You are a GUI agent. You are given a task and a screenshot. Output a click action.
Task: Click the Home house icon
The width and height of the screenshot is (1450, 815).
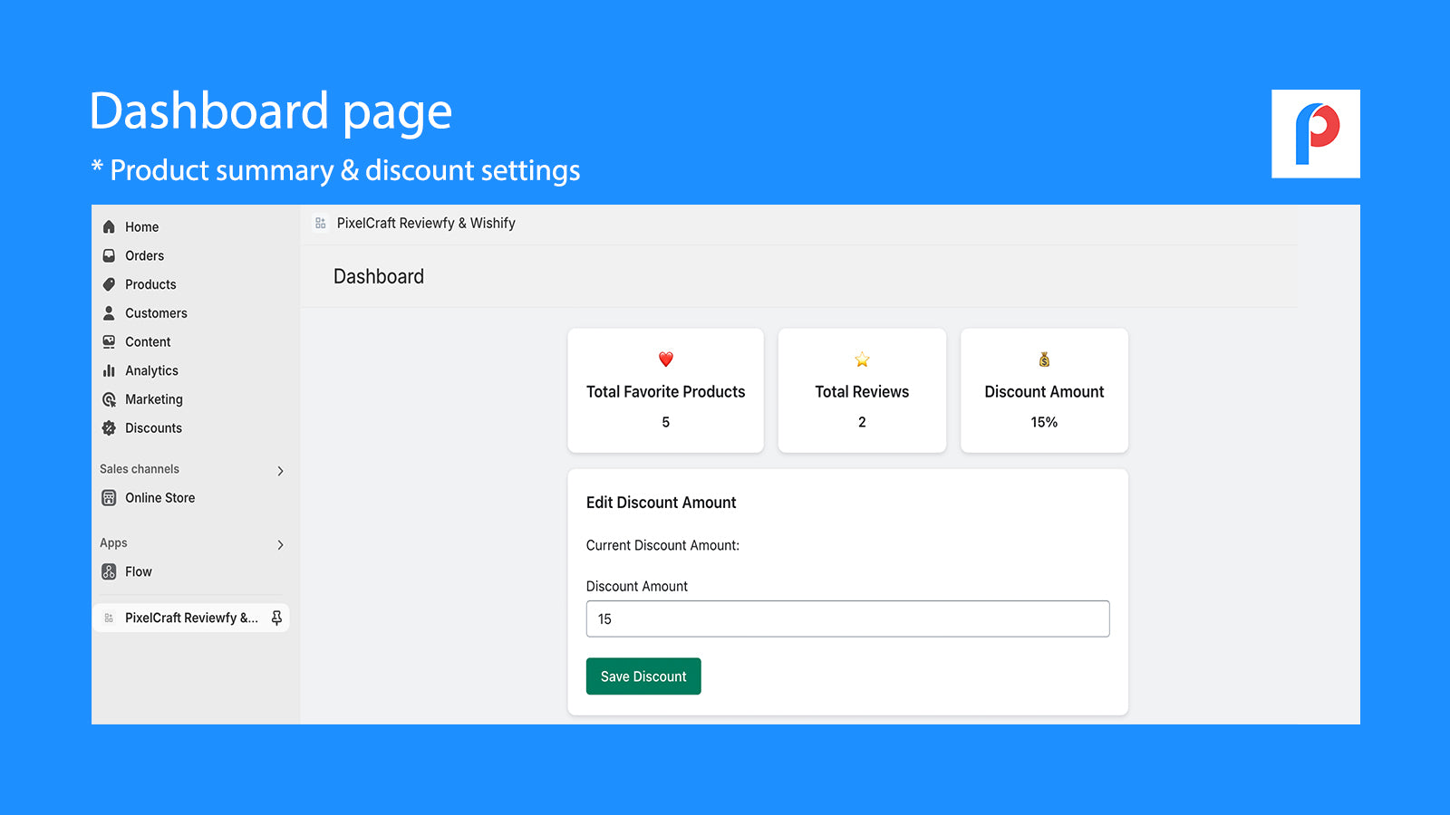click(x=109, y=226)
